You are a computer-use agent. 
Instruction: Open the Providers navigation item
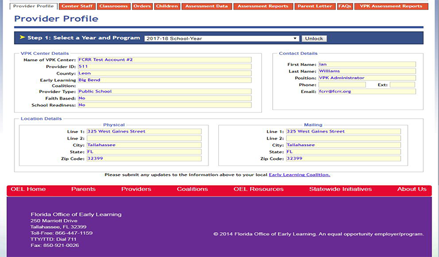[136, 189]
